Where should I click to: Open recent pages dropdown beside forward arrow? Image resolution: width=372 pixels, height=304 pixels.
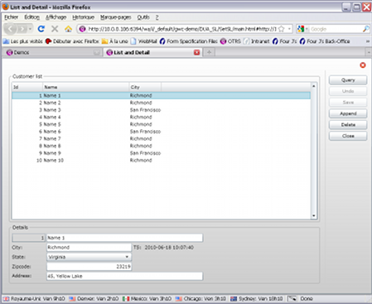30,29
